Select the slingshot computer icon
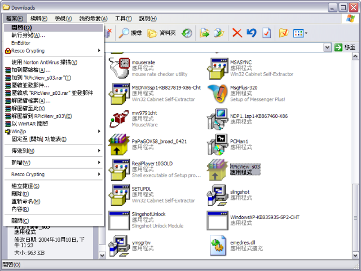Viewport: 361px width, 271px height. (218, 195)
